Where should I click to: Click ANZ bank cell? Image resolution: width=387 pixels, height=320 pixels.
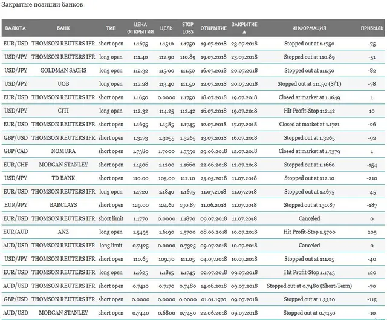[63, 232]
